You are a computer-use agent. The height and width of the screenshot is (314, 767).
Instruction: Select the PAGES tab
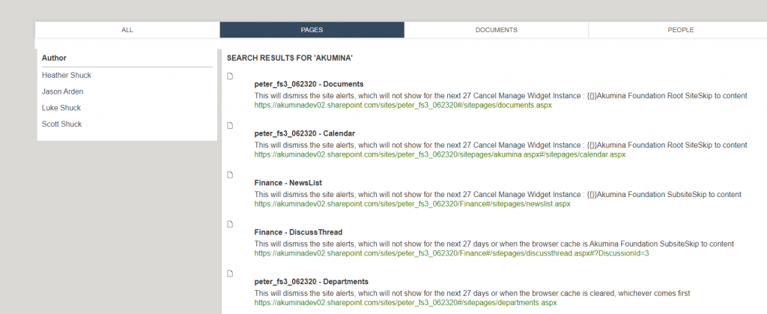click(312, 30)
